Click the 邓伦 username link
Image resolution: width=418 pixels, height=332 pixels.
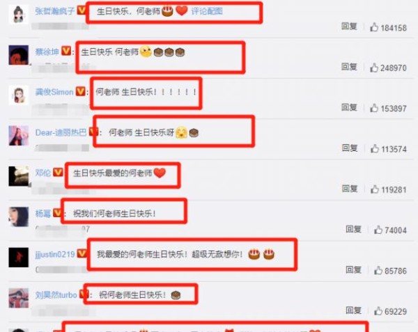[x=43, y=173]
